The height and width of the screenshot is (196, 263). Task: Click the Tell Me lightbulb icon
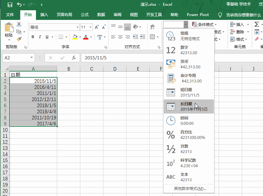tap(220, 15)
